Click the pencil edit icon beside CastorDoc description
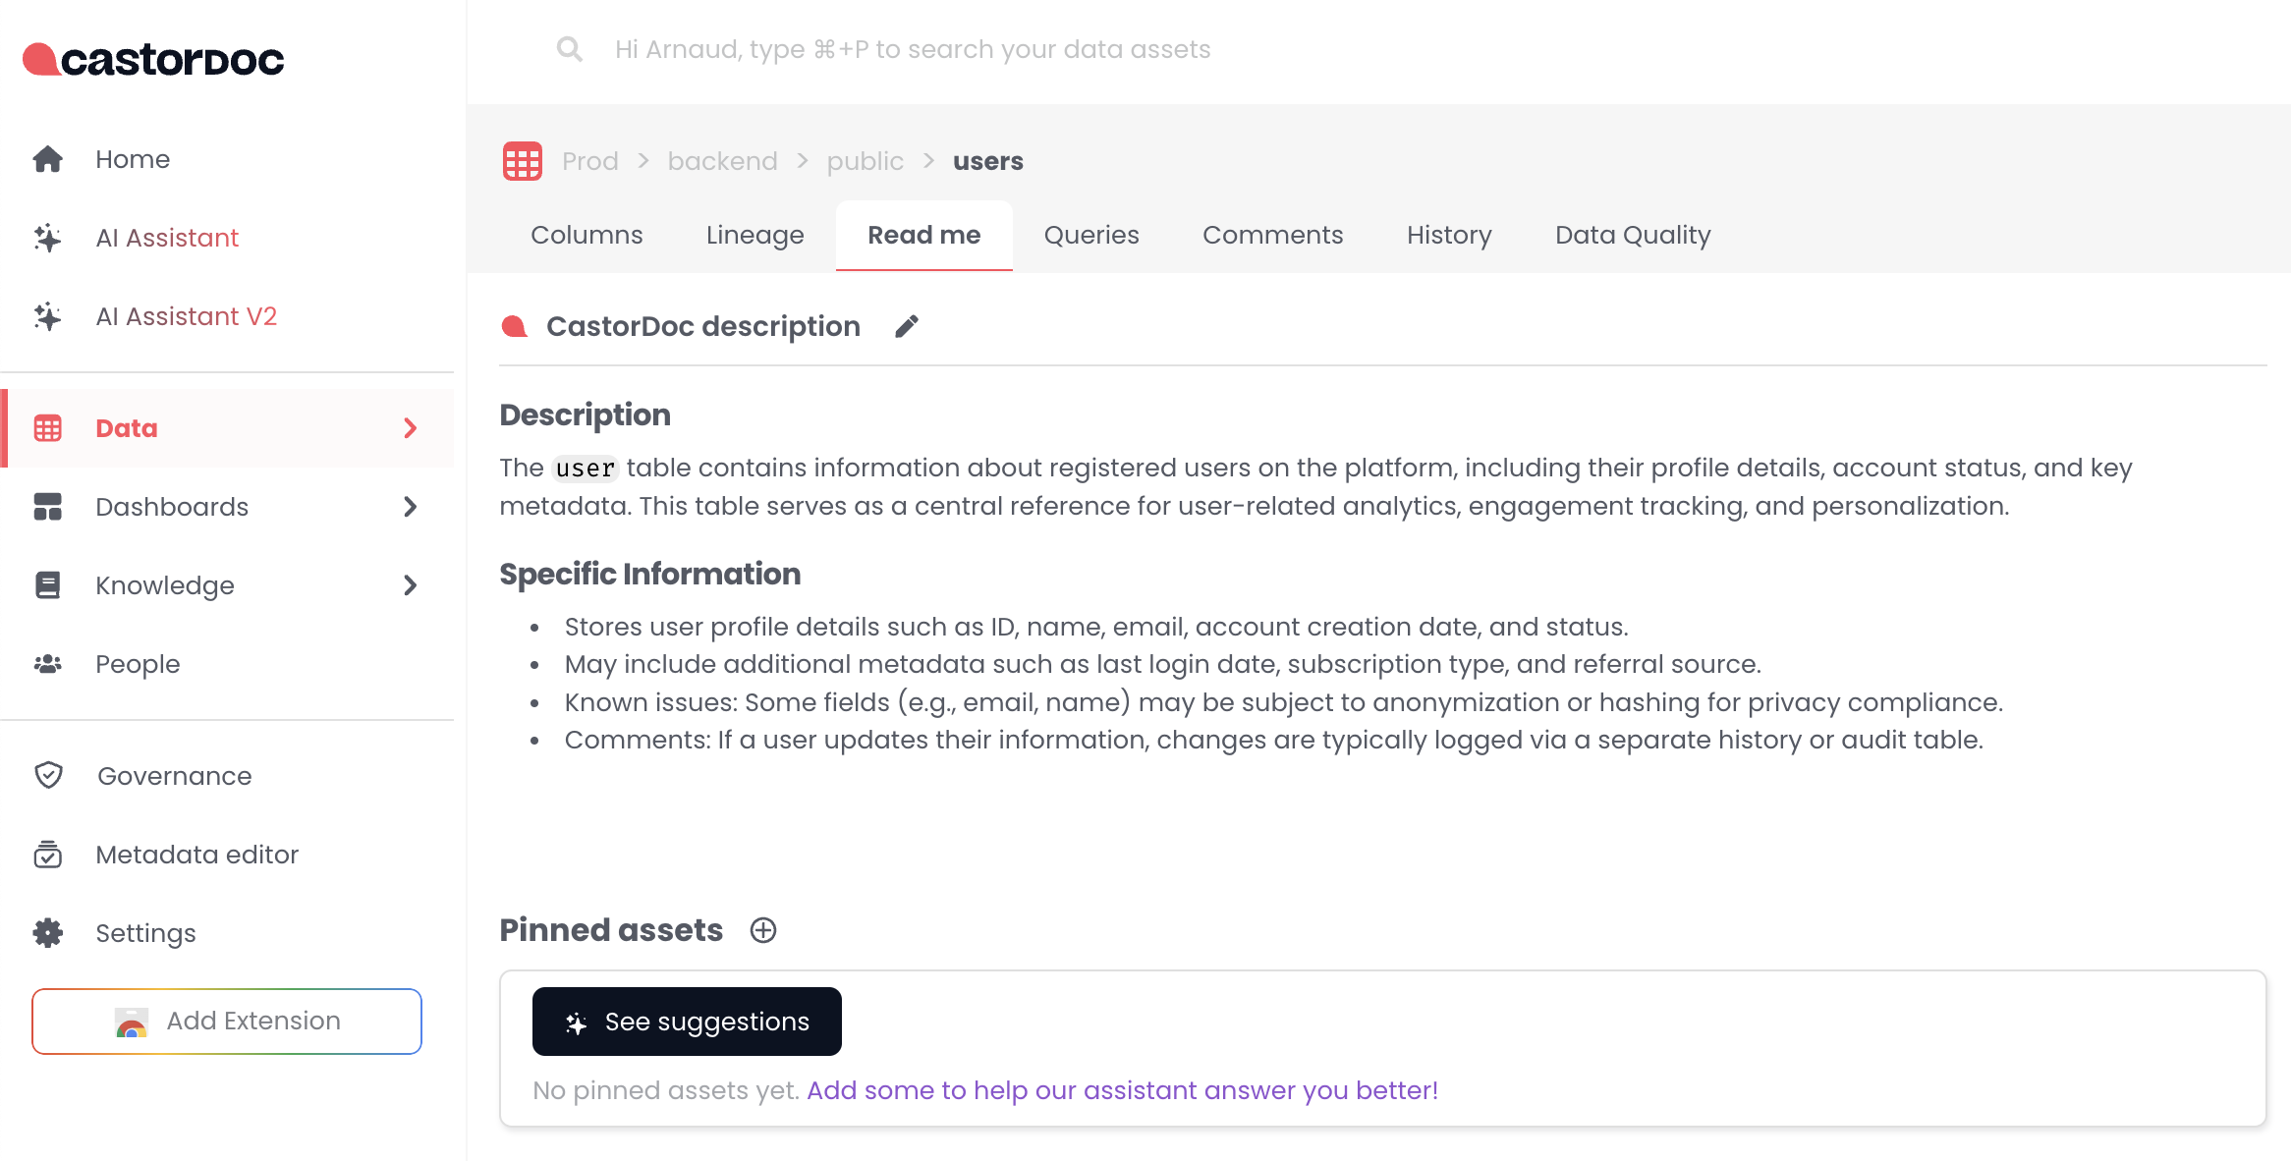Viewport: 2291px width, 1161px height. (906, 326)
